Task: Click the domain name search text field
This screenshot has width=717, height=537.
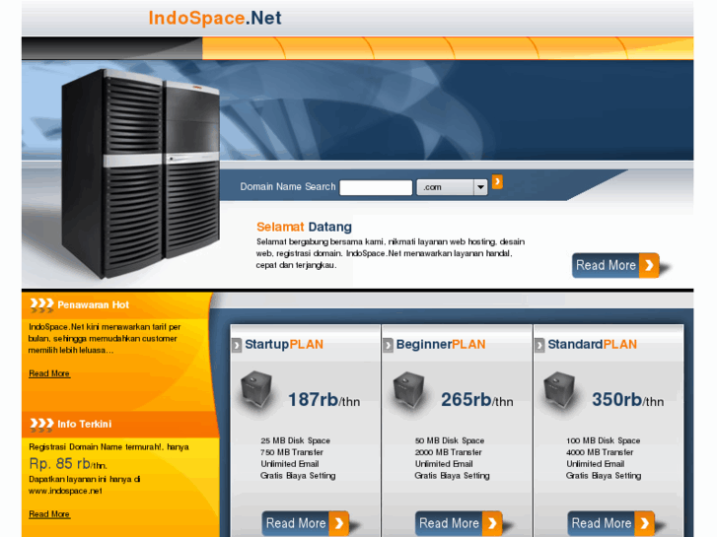Action: (376, 187)
